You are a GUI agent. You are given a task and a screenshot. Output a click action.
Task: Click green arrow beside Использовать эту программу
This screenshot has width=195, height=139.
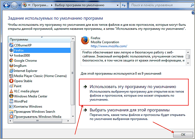(x=85, y=87)
